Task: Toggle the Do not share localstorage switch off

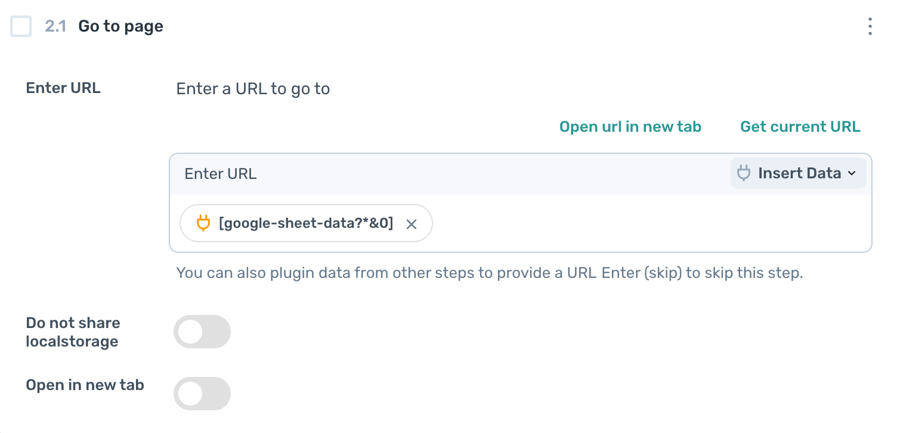Action: 202,332
